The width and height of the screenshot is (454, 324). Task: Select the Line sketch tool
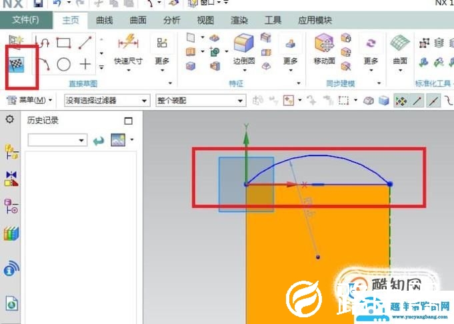(x=85, y=43)
